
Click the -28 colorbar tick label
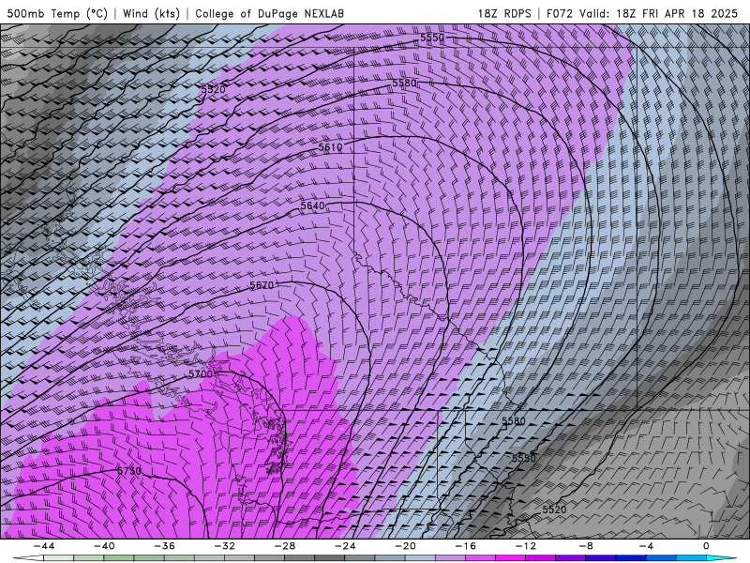[285, 546]
